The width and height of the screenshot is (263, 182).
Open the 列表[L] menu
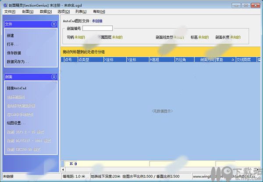(81, 11)
